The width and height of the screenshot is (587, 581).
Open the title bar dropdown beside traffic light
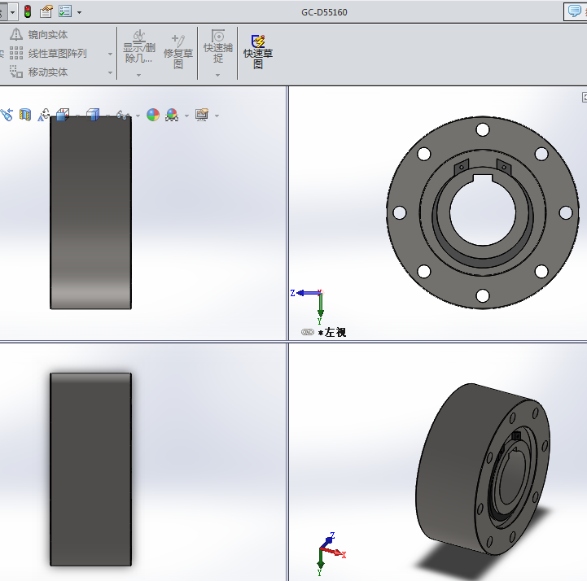click(x=13, y=12)
